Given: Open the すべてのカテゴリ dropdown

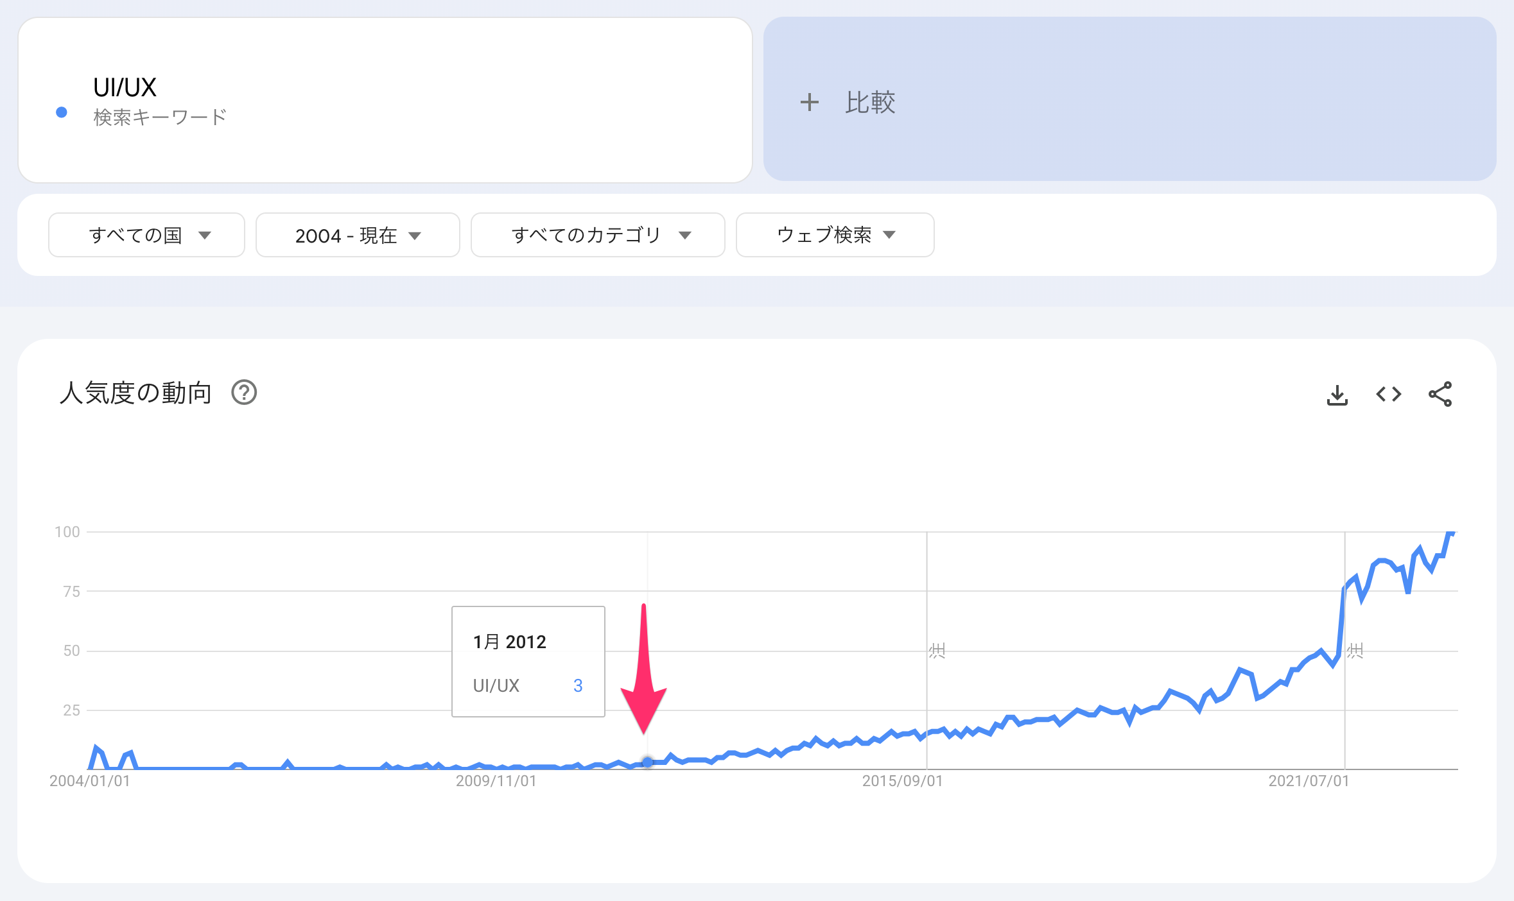Looking at the screenshot, I should point(597,235).
